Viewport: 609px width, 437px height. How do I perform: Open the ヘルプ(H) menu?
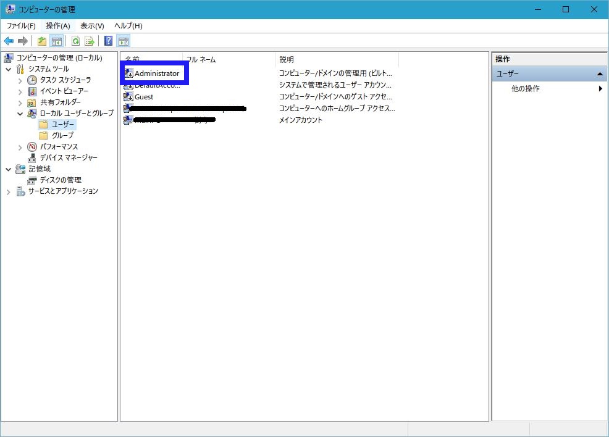[x=128, y=25]
